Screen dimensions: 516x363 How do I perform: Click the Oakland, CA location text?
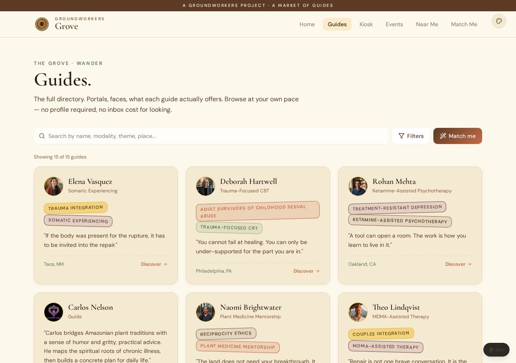[x=362, y=264]
